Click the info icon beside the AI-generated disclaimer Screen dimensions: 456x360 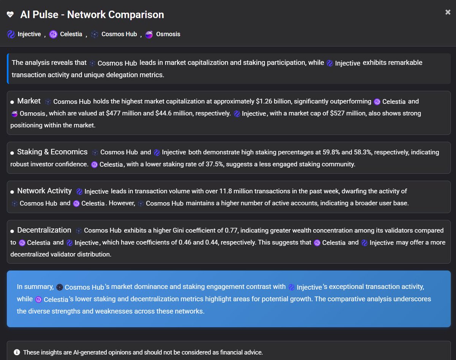pos(17,352)
